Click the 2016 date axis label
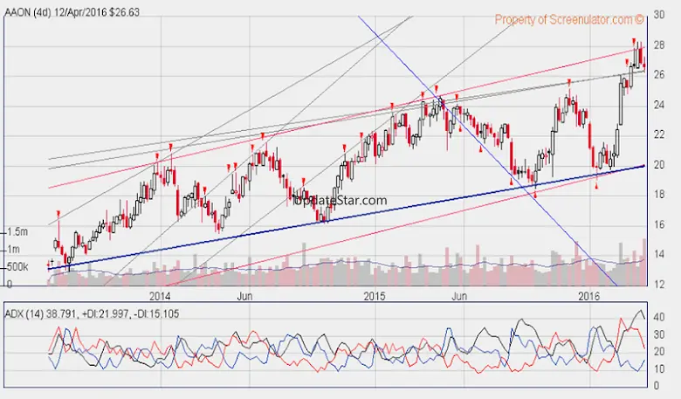The height and width of the screenshot is (399, 681). pos(588,297)
